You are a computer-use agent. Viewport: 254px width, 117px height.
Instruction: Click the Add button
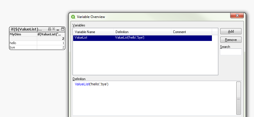pos(231,31)
